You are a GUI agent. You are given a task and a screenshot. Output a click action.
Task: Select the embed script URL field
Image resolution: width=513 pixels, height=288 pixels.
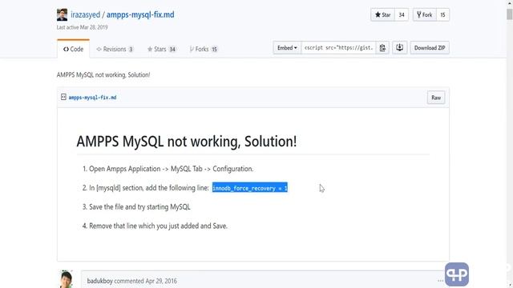(x=338, y=48)
